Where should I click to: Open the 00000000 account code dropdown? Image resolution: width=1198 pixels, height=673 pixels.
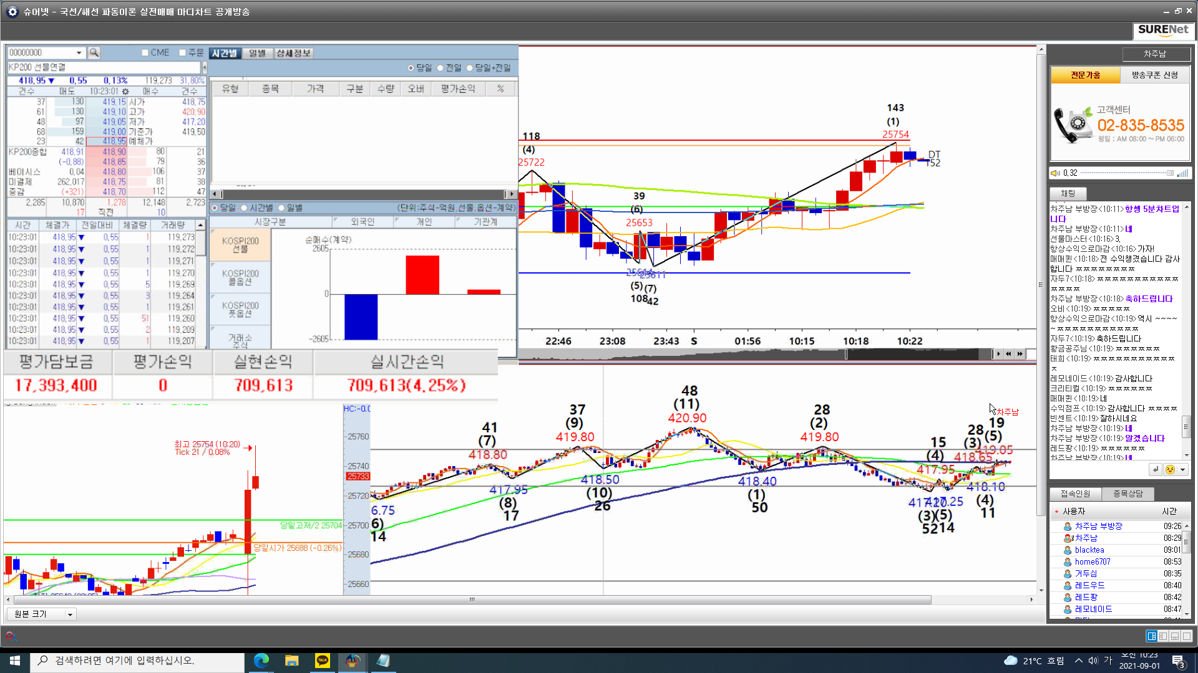point(79,53)
